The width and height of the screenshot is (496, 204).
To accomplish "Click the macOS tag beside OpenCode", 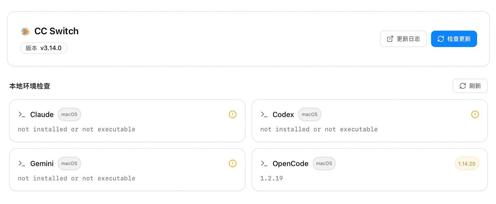I will click(x=324, y=163).
